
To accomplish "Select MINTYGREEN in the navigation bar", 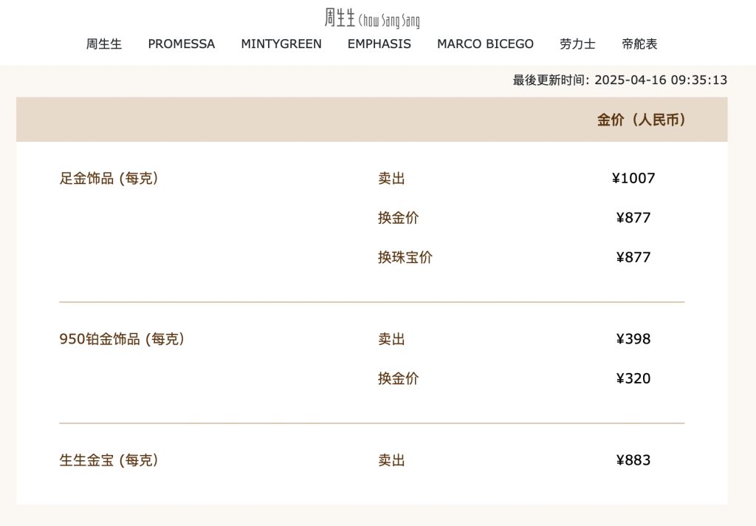I will click(x=281, y=44).
